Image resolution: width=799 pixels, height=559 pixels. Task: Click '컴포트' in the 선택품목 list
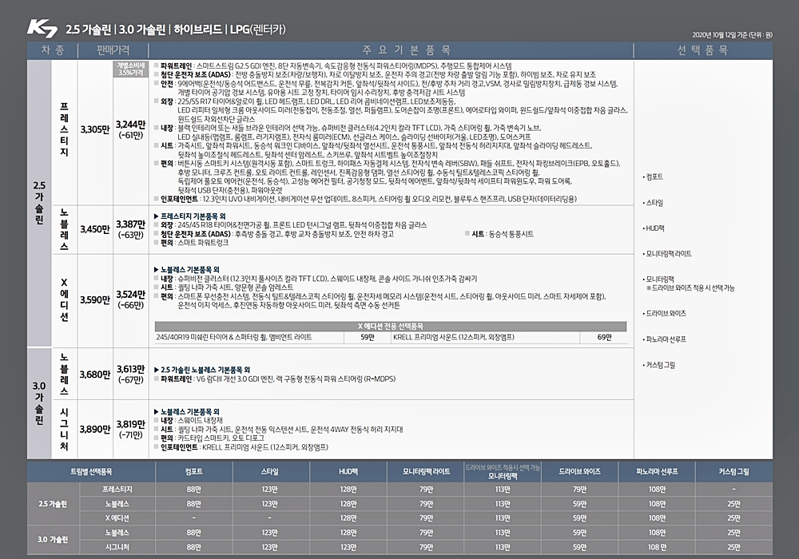point(654,177)
